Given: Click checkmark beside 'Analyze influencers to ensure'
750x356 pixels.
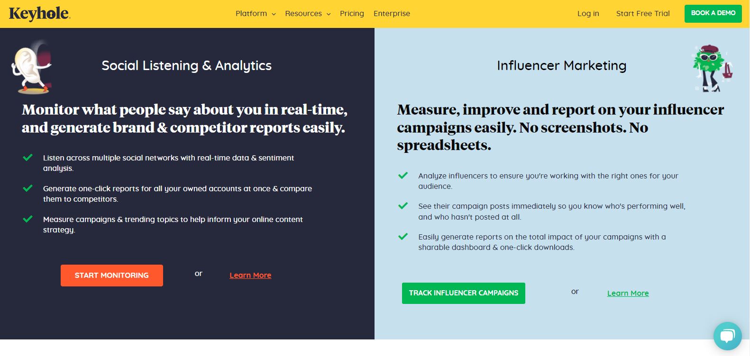Looking at the screenshot, I should (403, 176).
